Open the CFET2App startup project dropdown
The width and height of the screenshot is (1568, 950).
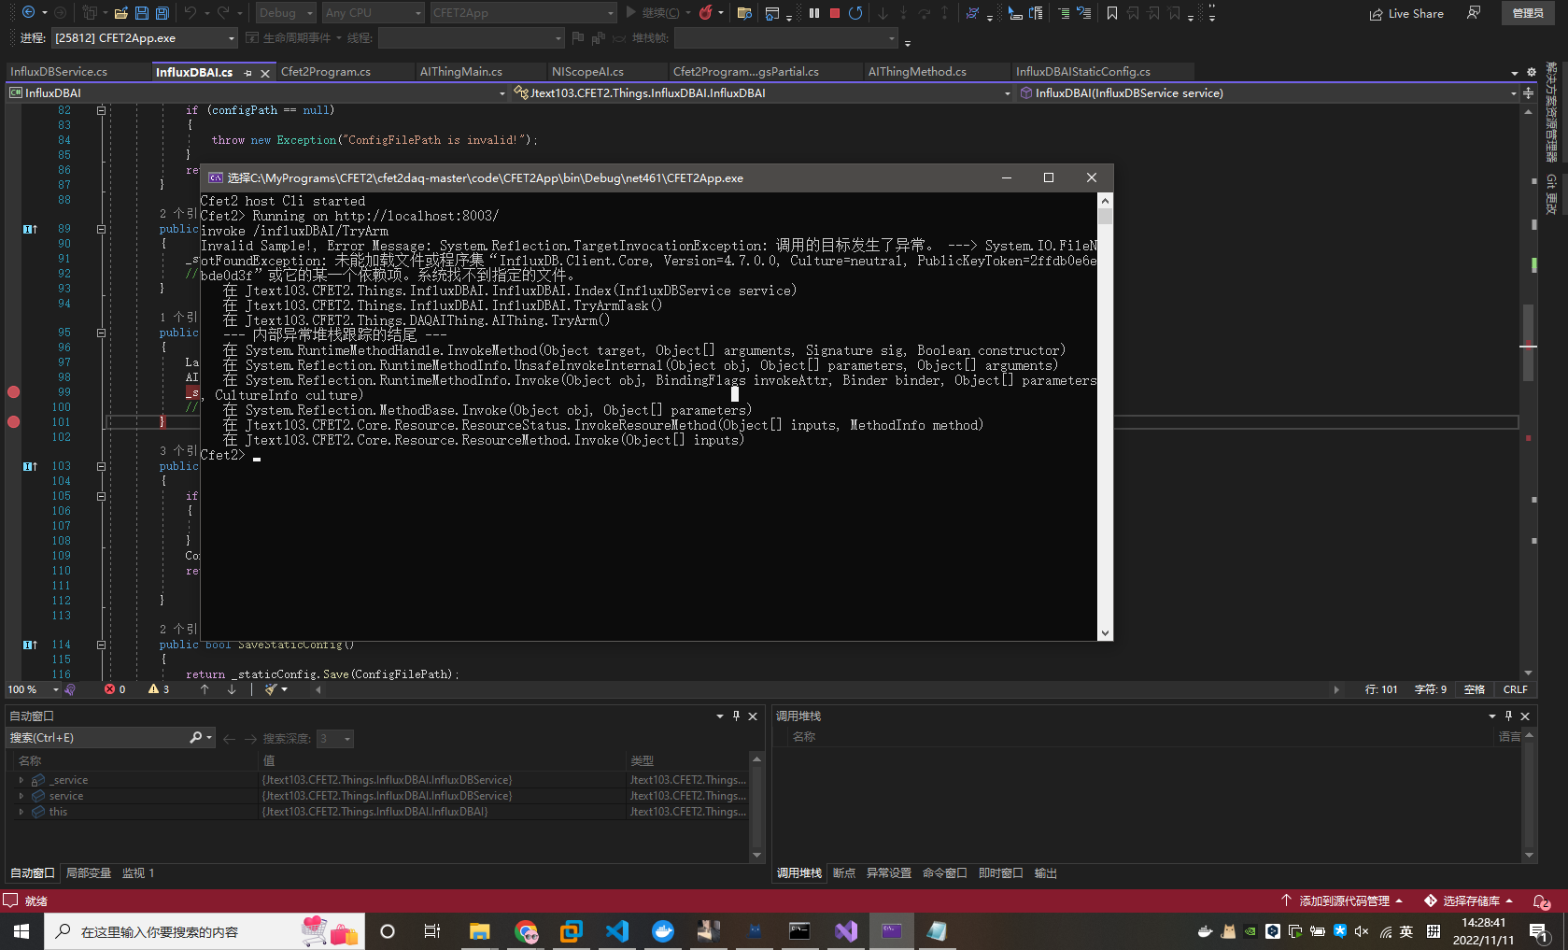click(x=523, y=13)
